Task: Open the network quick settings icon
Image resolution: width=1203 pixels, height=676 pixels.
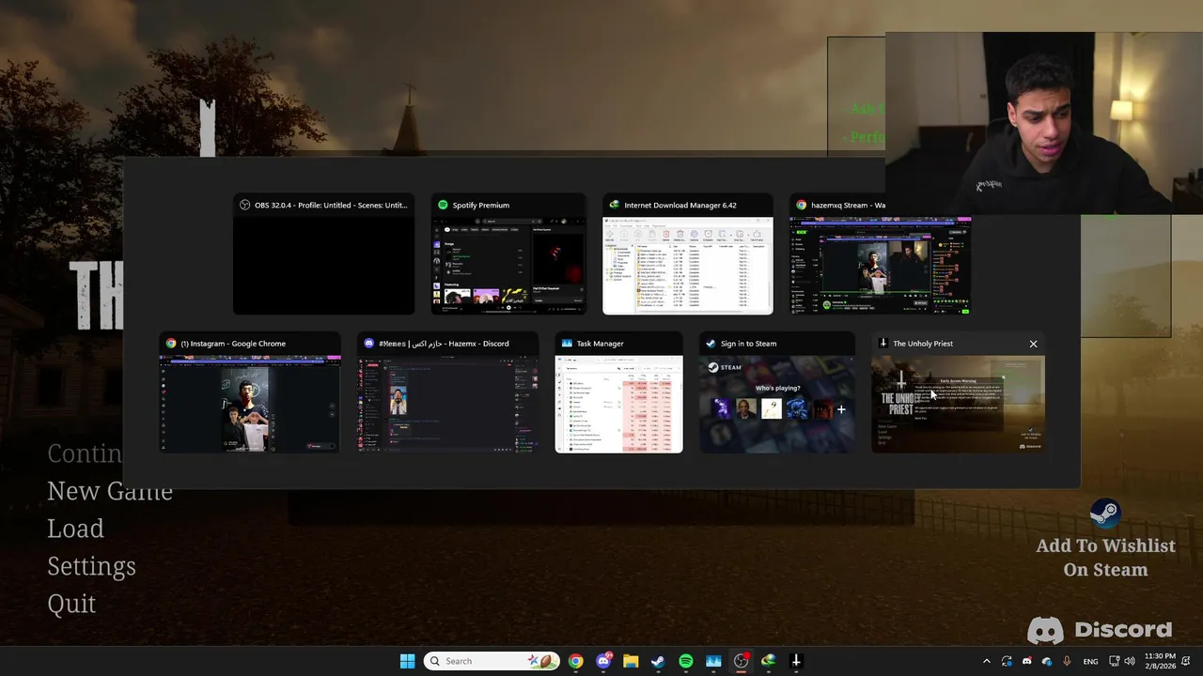Action: [x=1115, y=661]
